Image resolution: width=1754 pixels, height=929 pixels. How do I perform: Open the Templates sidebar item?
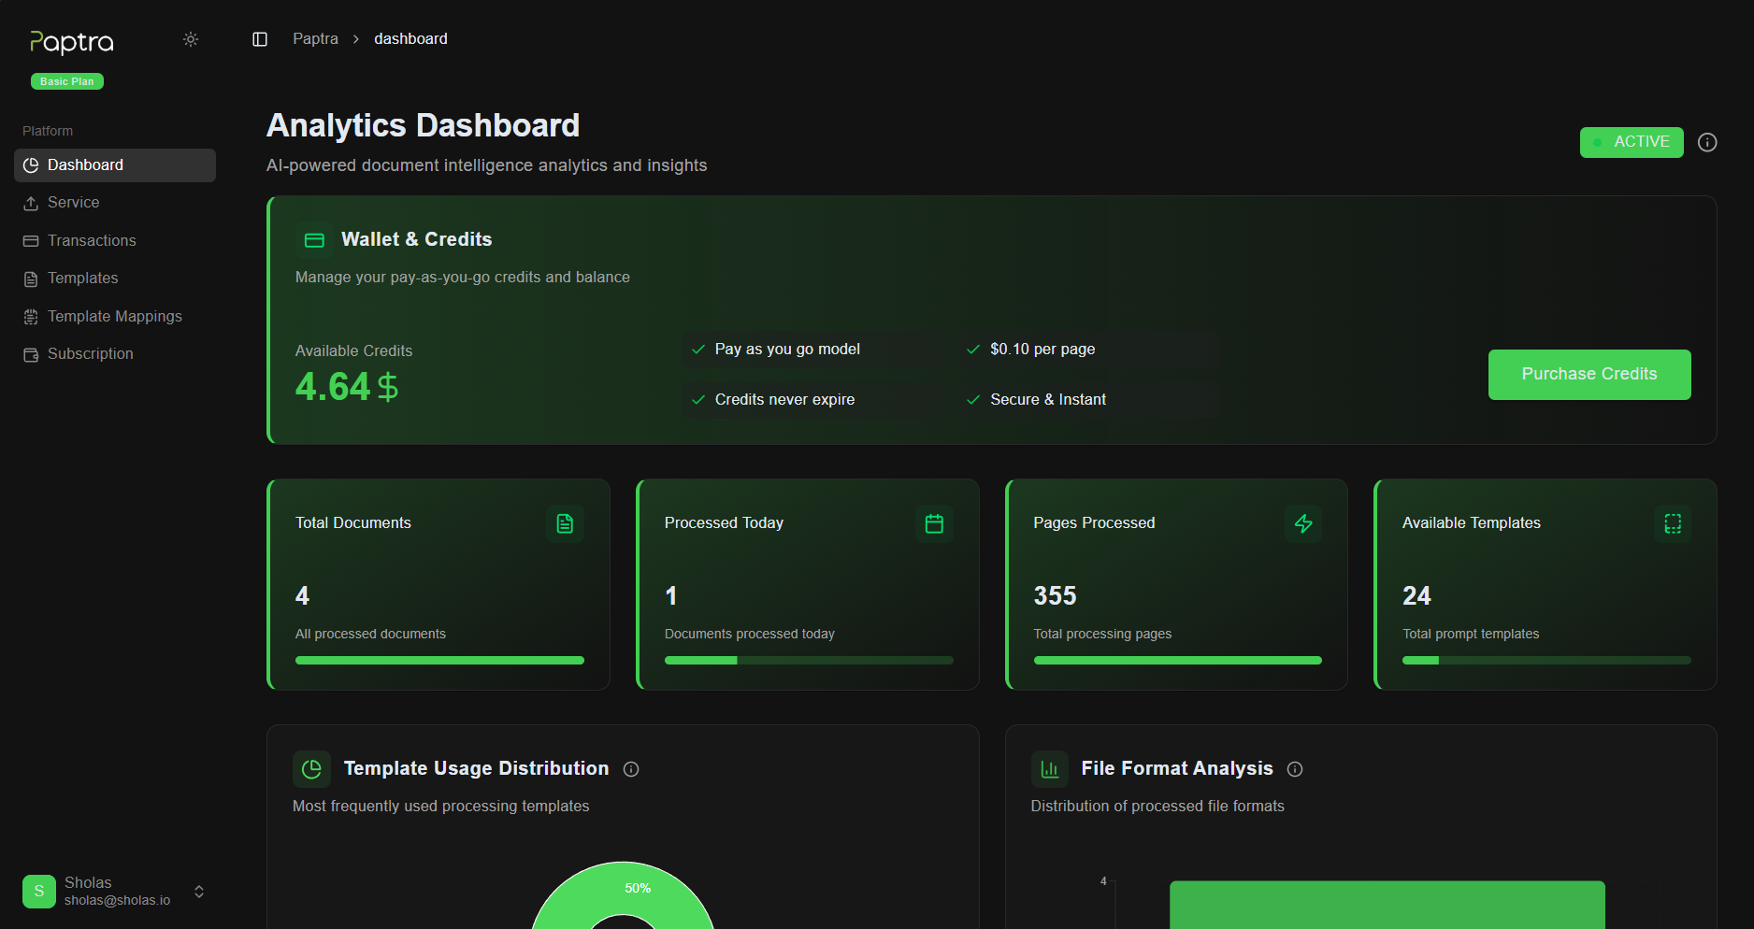[115, 279]
